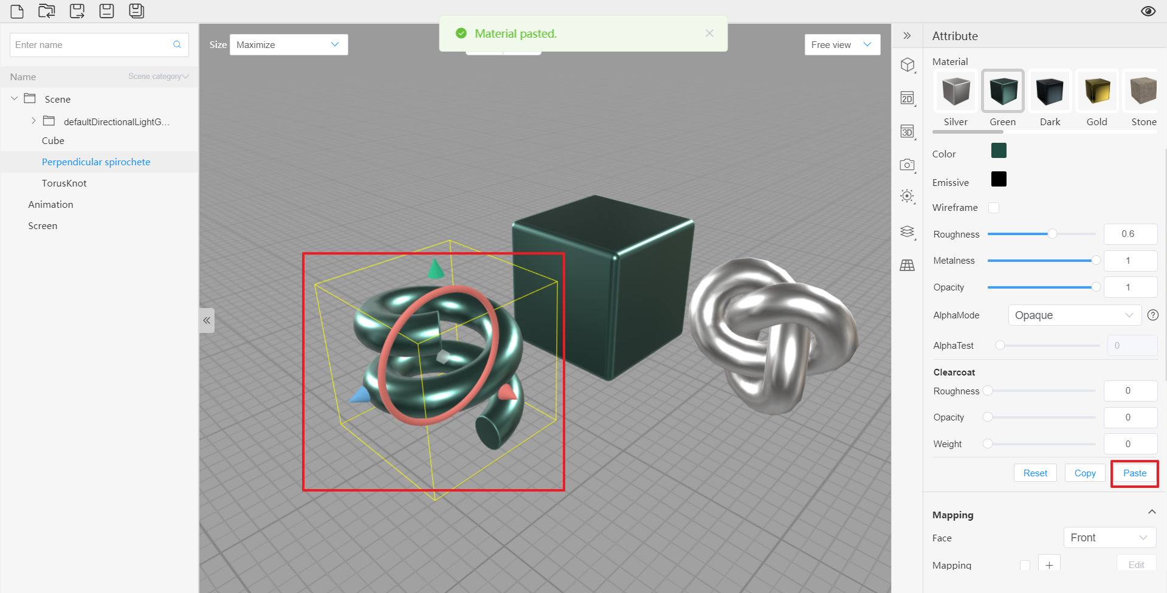Open the lighting tool

907,196
